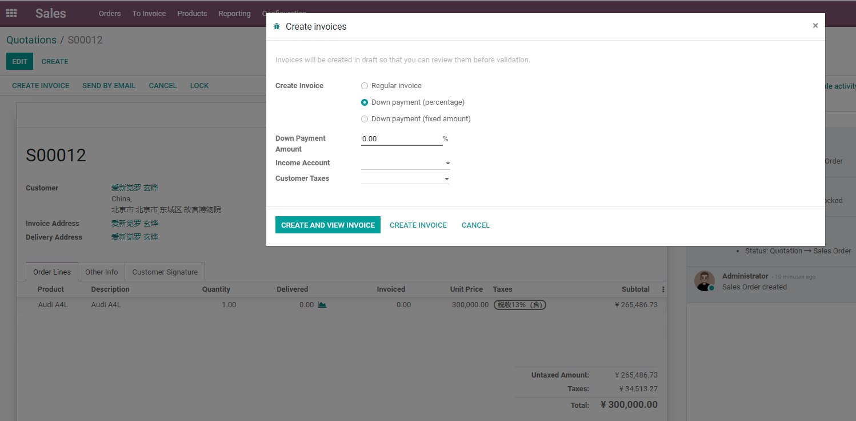Click Audi A4L in Description column

(x=106, y=305)
